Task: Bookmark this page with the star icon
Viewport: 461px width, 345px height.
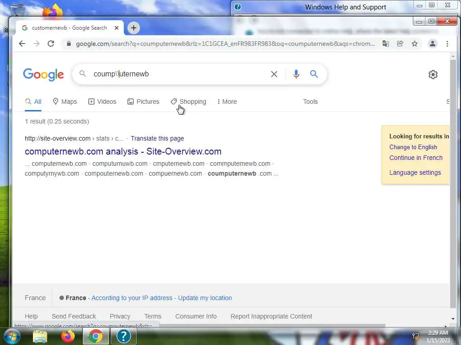Action: tap(415, 44)
